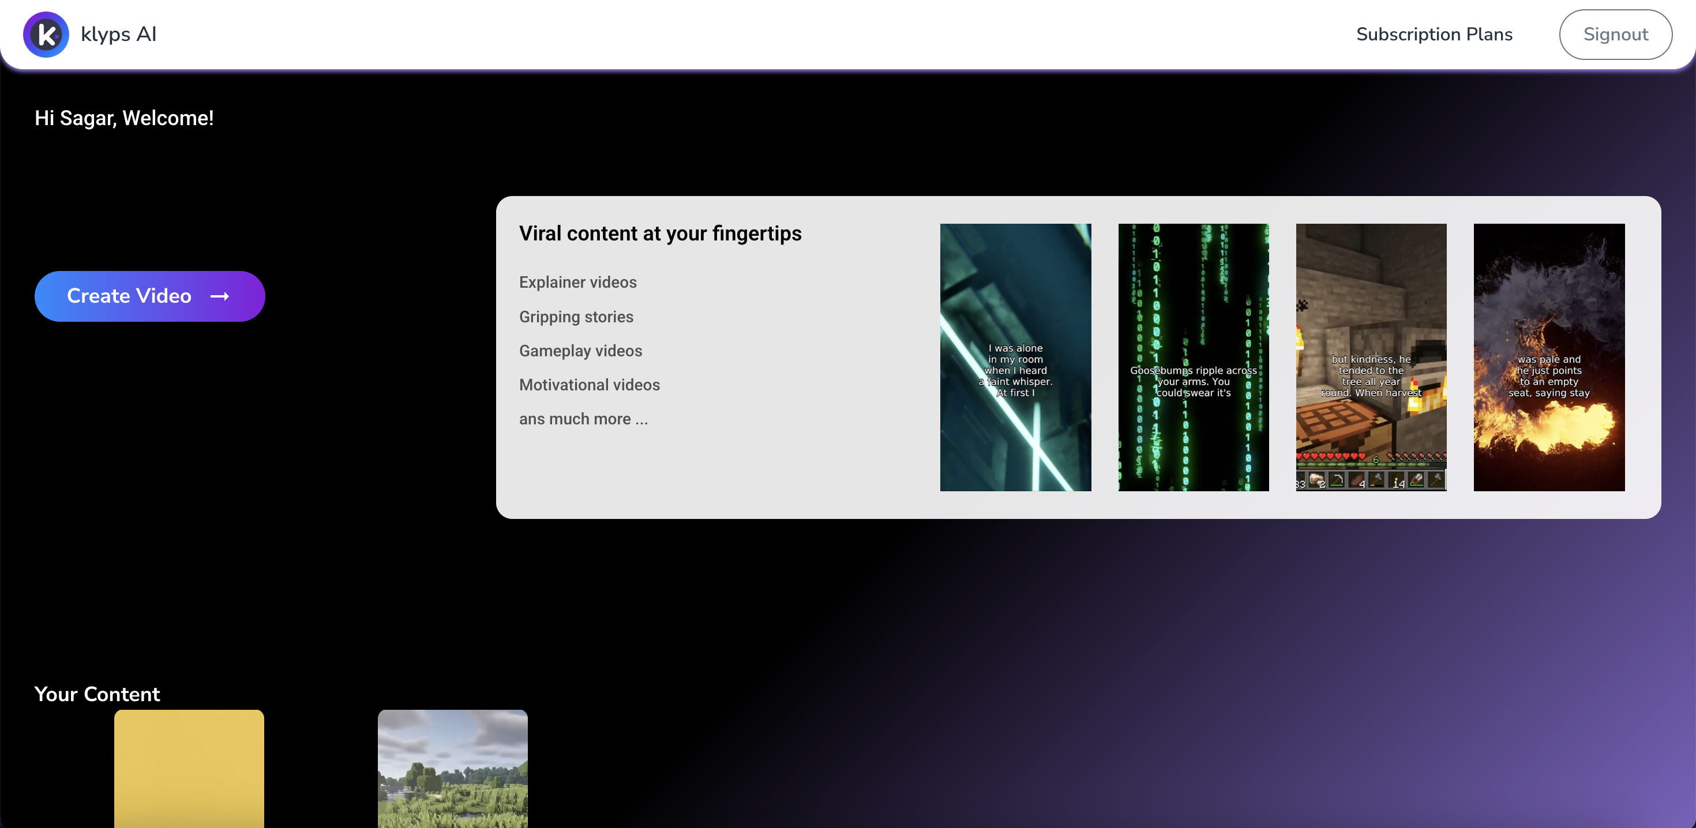Click the Motivational videos list item
Viewport: 1696px width, 828px height.
[588, 385]
